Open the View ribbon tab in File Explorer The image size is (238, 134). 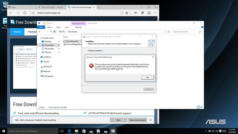point(66,27)
